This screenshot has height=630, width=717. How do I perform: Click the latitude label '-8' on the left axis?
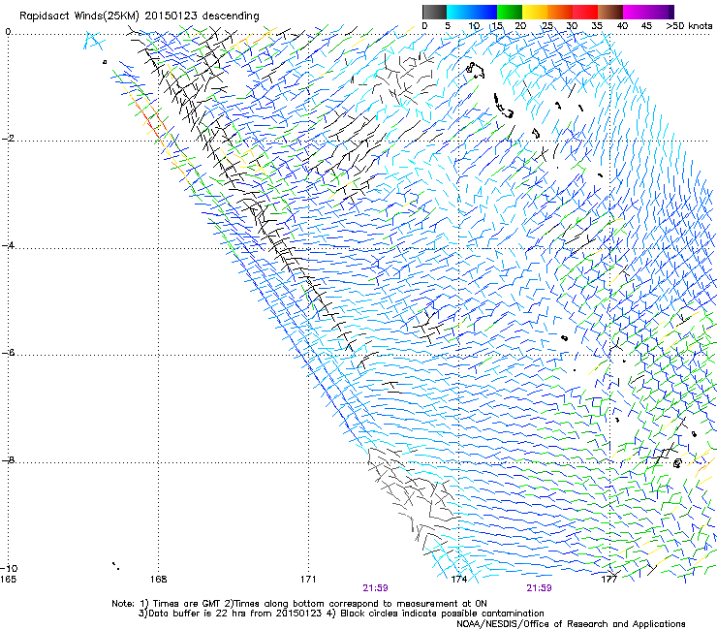tap(8, 460)
